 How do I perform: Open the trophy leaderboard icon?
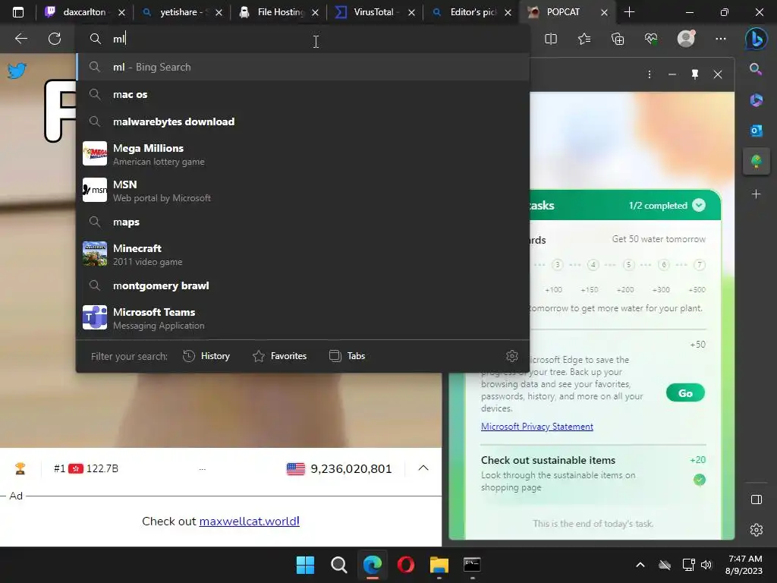pos(20,468)
